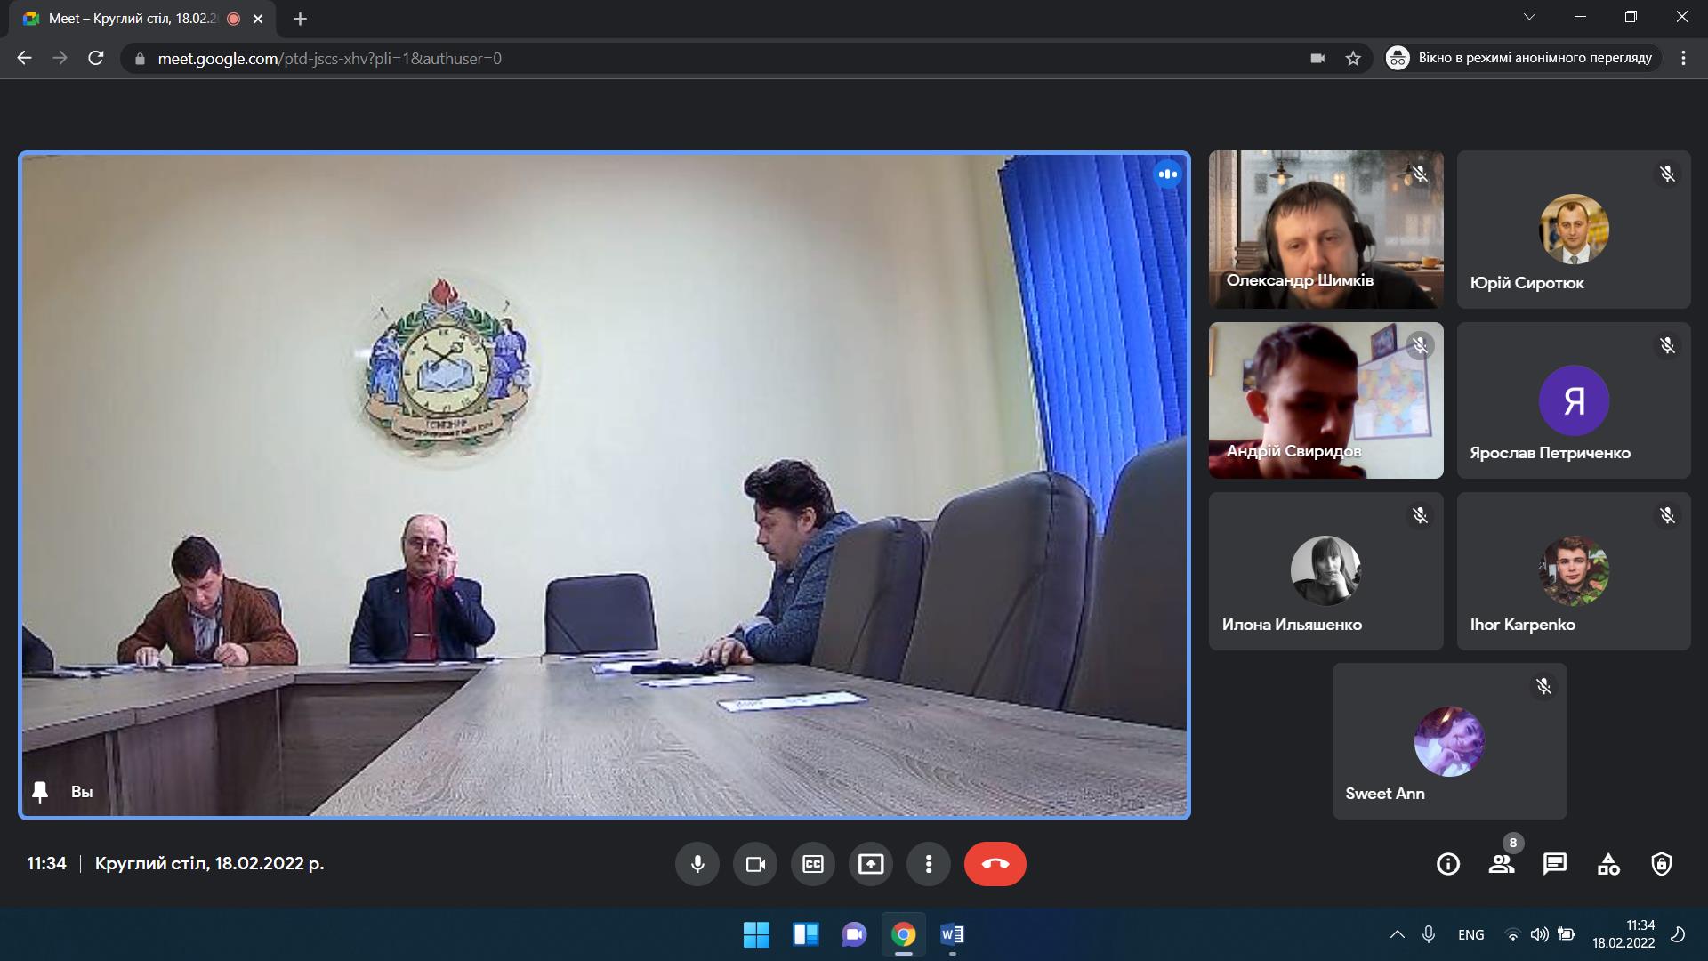Switch to the Meet Круглий стіл tab
1708x961 pixels.
[x=133, y=19]
